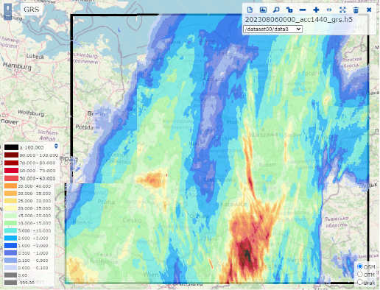Select the OSM basemap radio button

click(x=360, y=266)
